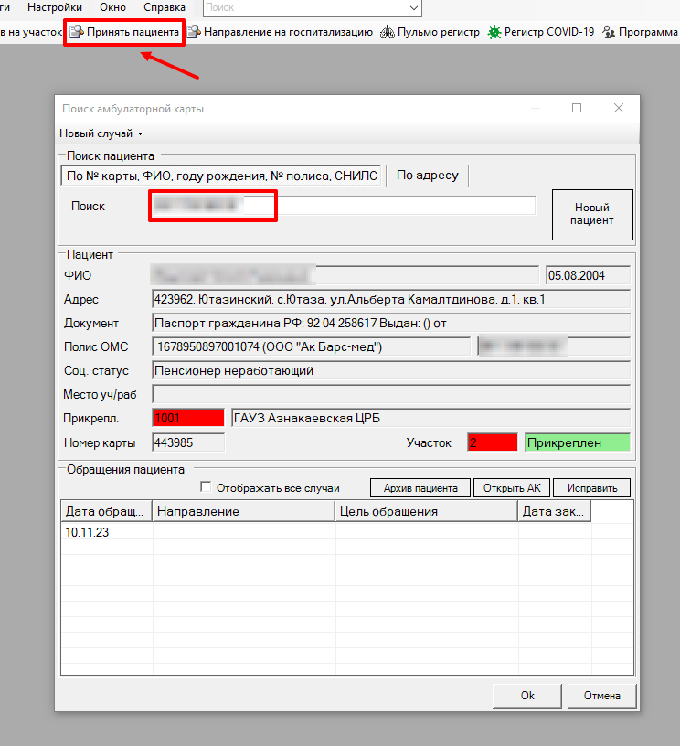The image size is (680, 746).
Task: Click the 'Новый пациент' button
Action: [x=591, y=214]
